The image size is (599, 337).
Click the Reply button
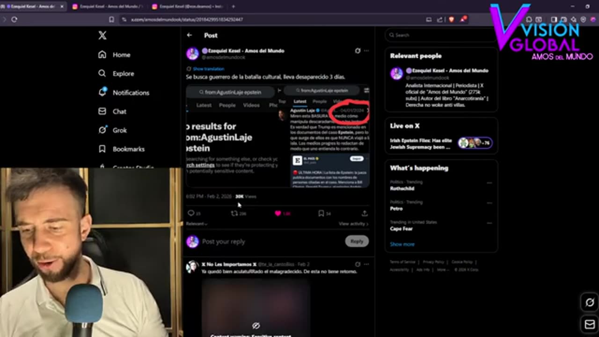(357, 241)
